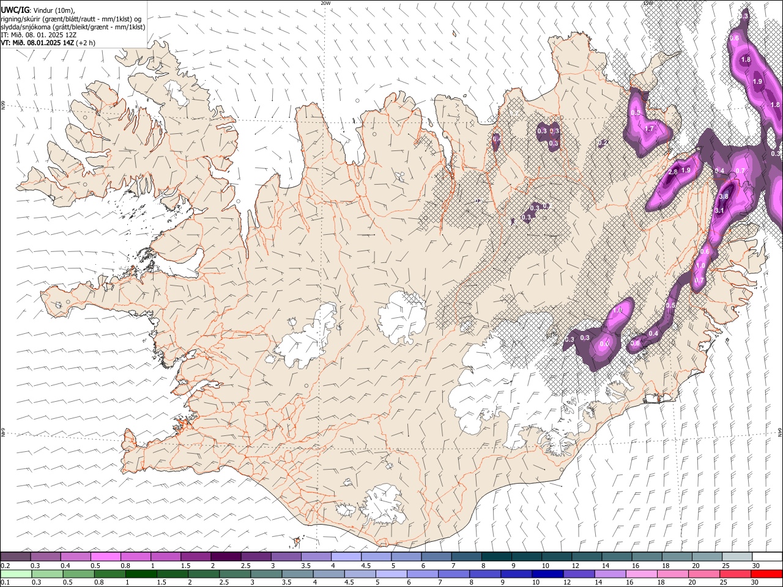Pick the darkest green lower swatch at 1
The width and height of the screenshot is (783, 587).
click(141, 574)
